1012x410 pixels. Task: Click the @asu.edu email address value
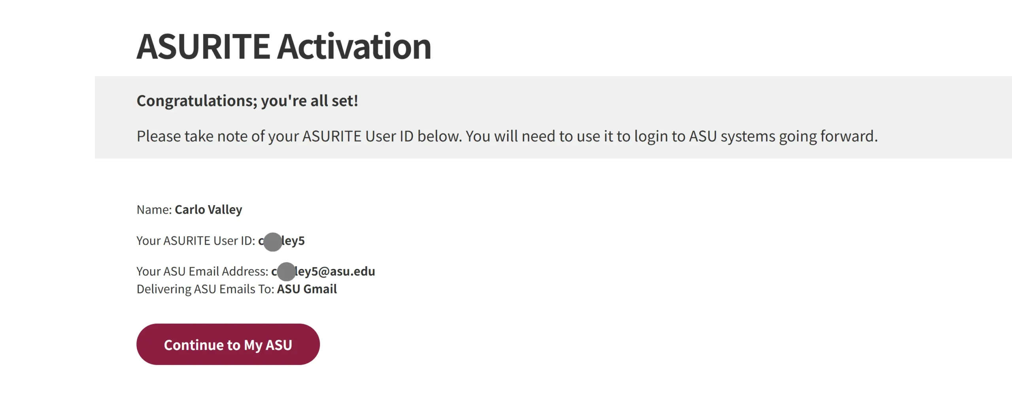335,272
